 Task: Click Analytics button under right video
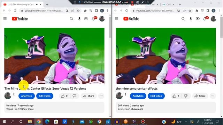coord(138,96)
